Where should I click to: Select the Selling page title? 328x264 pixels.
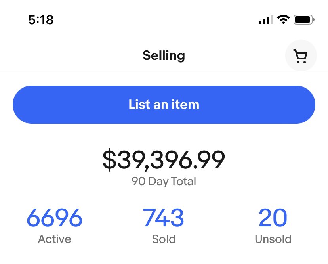tap(164, 55)
